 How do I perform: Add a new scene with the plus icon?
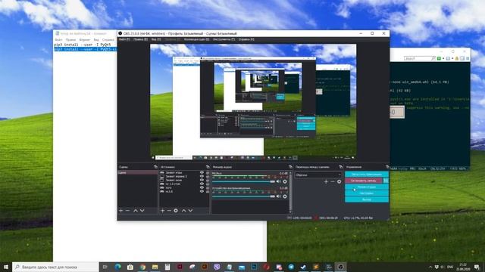(121, 211)
